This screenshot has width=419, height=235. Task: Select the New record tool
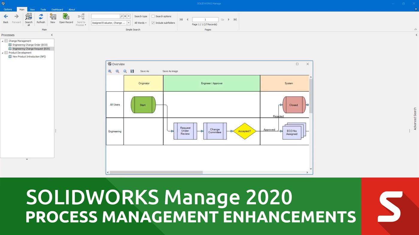coord(53,18)
